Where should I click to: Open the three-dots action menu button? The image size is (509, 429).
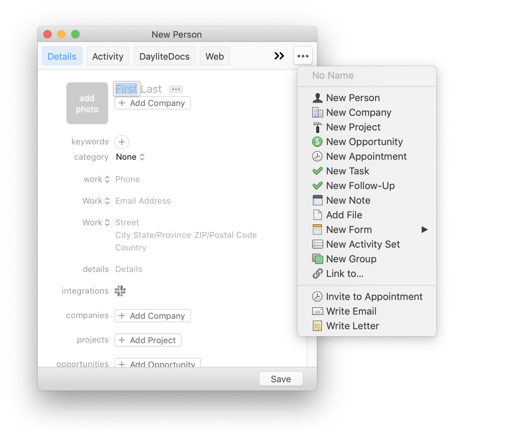pos(303,56)
